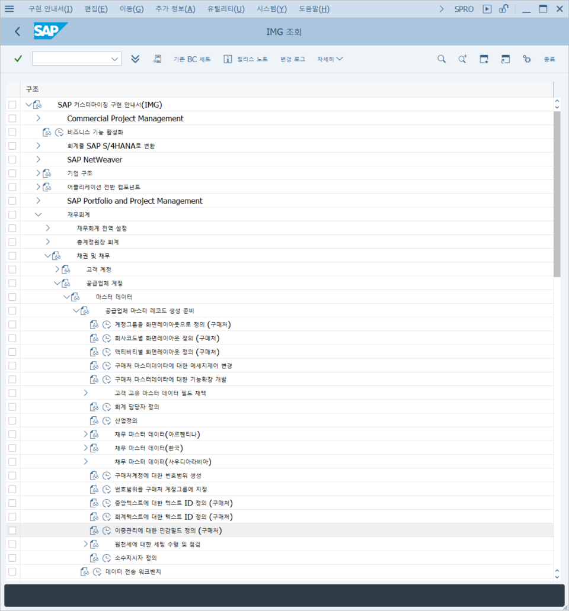Click the SAP logo
This screenshot has width=569, height=611.
click(x=50, y=31)
